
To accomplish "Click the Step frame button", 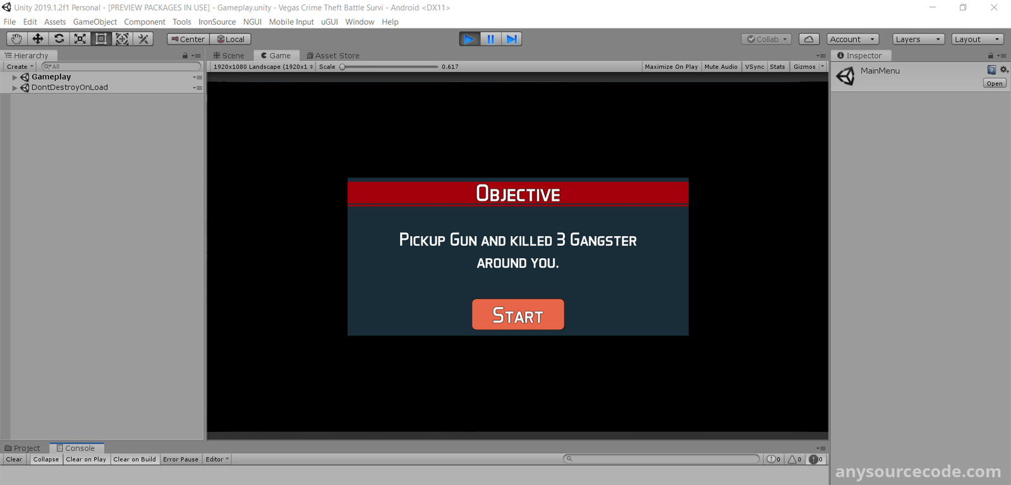I will click(511, 39).
